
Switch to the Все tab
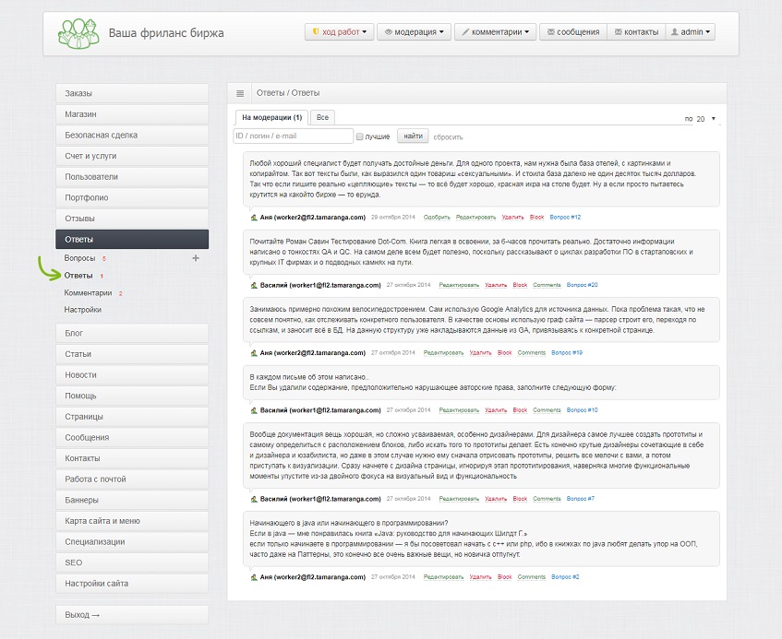point(322,117)
